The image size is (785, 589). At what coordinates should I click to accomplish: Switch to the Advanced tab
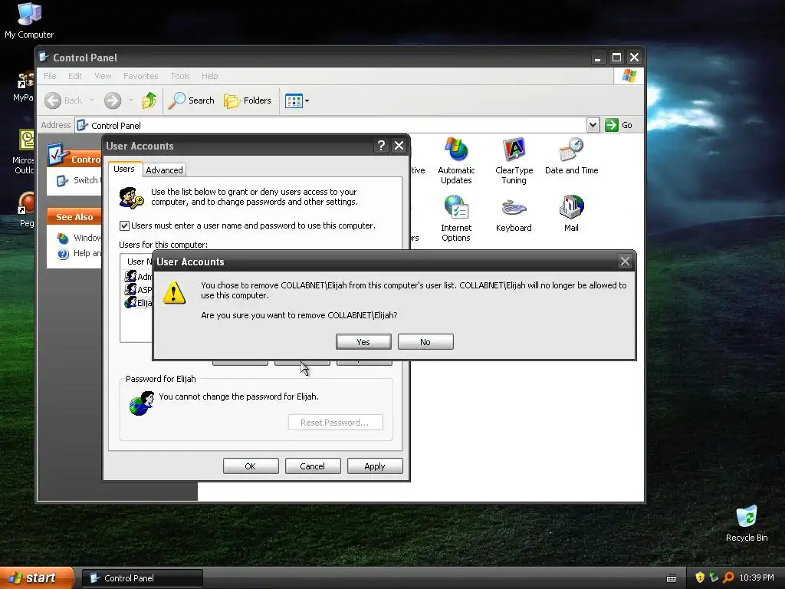(x=164, y=170)
